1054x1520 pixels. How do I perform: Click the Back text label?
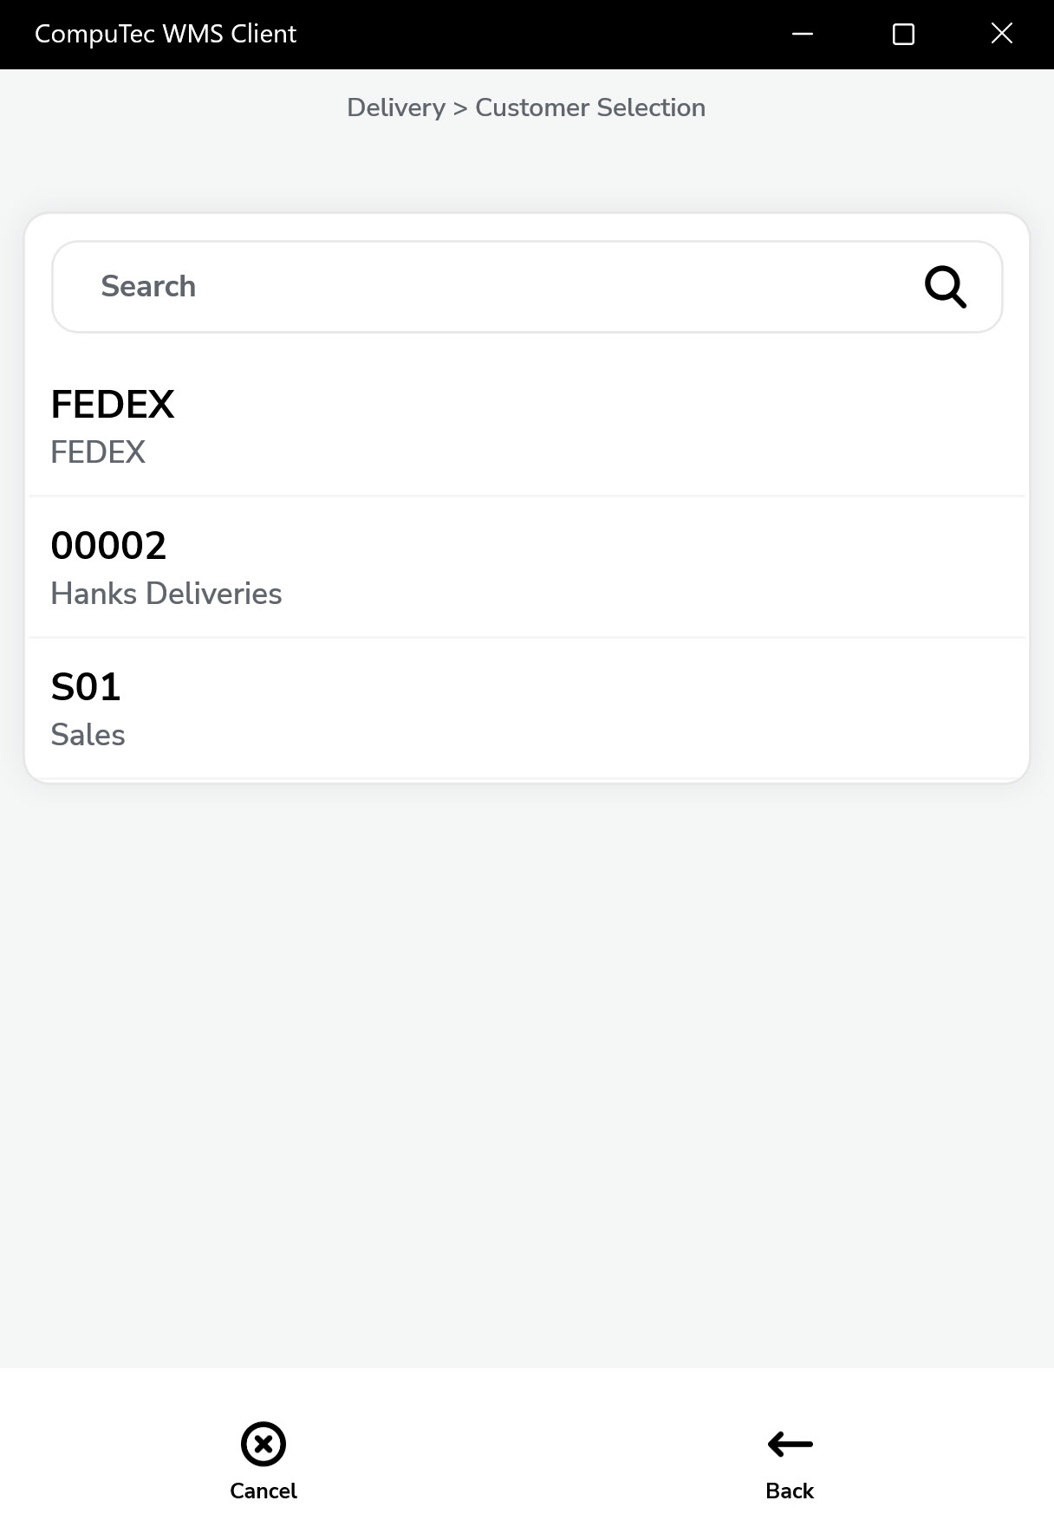790,1491
